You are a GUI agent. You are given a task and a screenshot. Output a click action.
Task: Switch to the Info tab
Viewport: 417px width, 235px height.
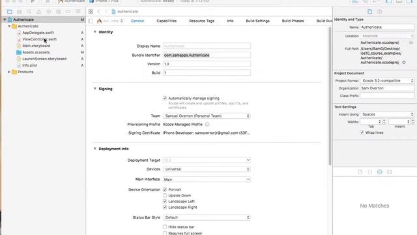(x=230, y=21)
